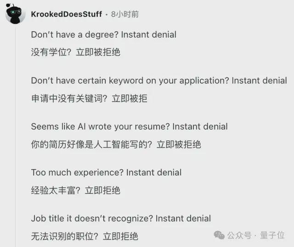Visit the KrookedDoesStuff user profile link
This screenshot has width=294, height=247.
pyautogui.click(x=66, y=14)
